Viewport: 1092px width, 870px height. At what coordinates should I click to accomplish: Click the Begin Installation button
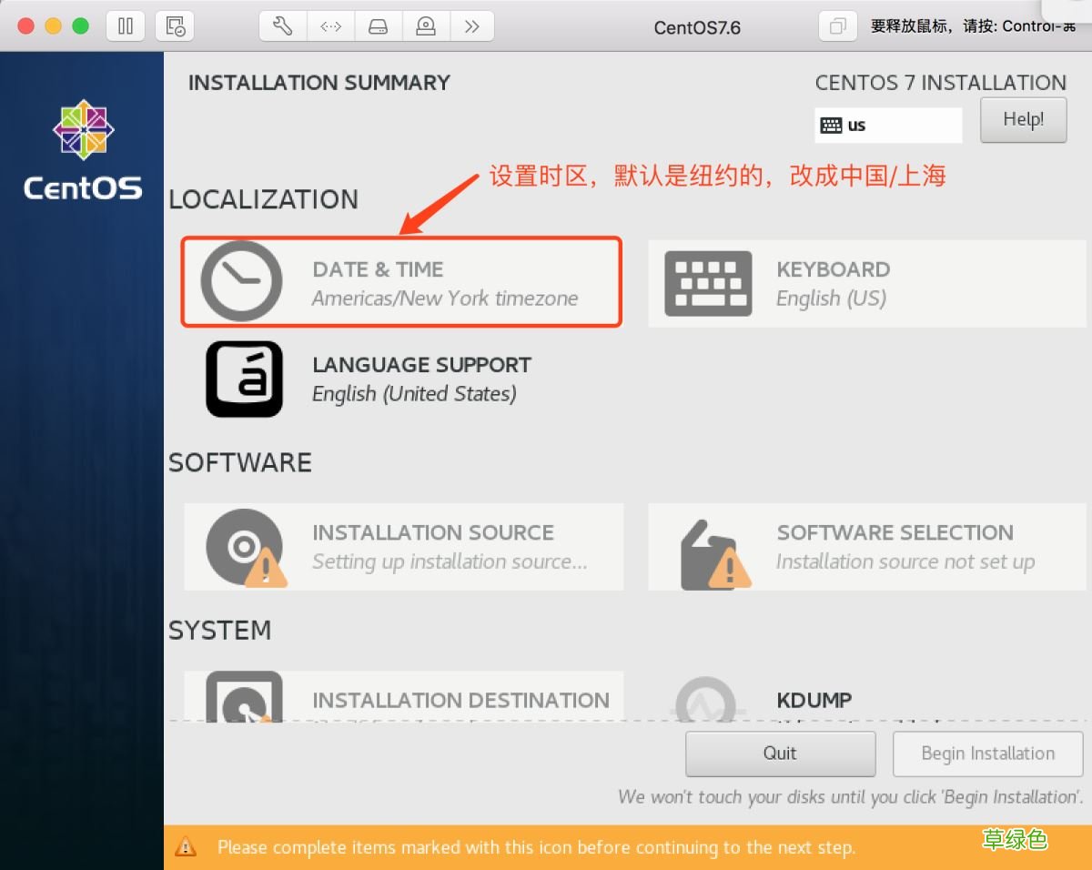987,754
